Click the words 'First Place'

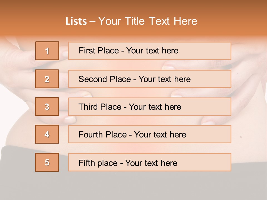pyautogui.click(x=99, y=51)
